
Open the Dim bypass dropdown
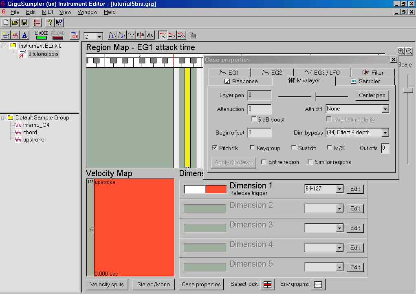pos(385,133)
